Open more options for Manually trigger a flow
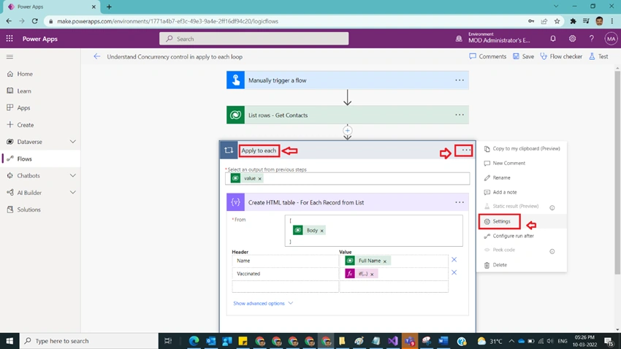Image resolution: width=621 pixels, height=349 pixels. (x=460, y=80)
